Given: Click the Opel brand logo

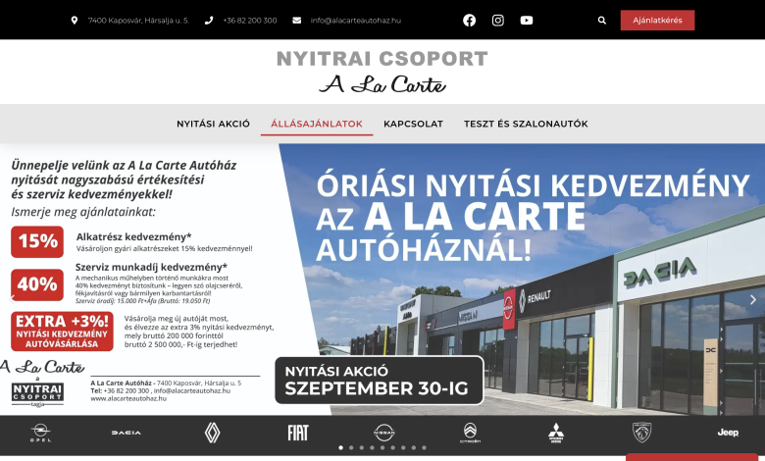Looking at the screenshot, I should [40, 432].
